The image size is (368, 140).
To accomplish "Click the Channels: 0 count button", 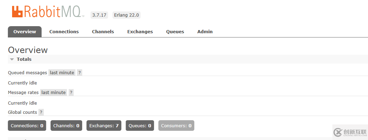I will coord(67,126).
